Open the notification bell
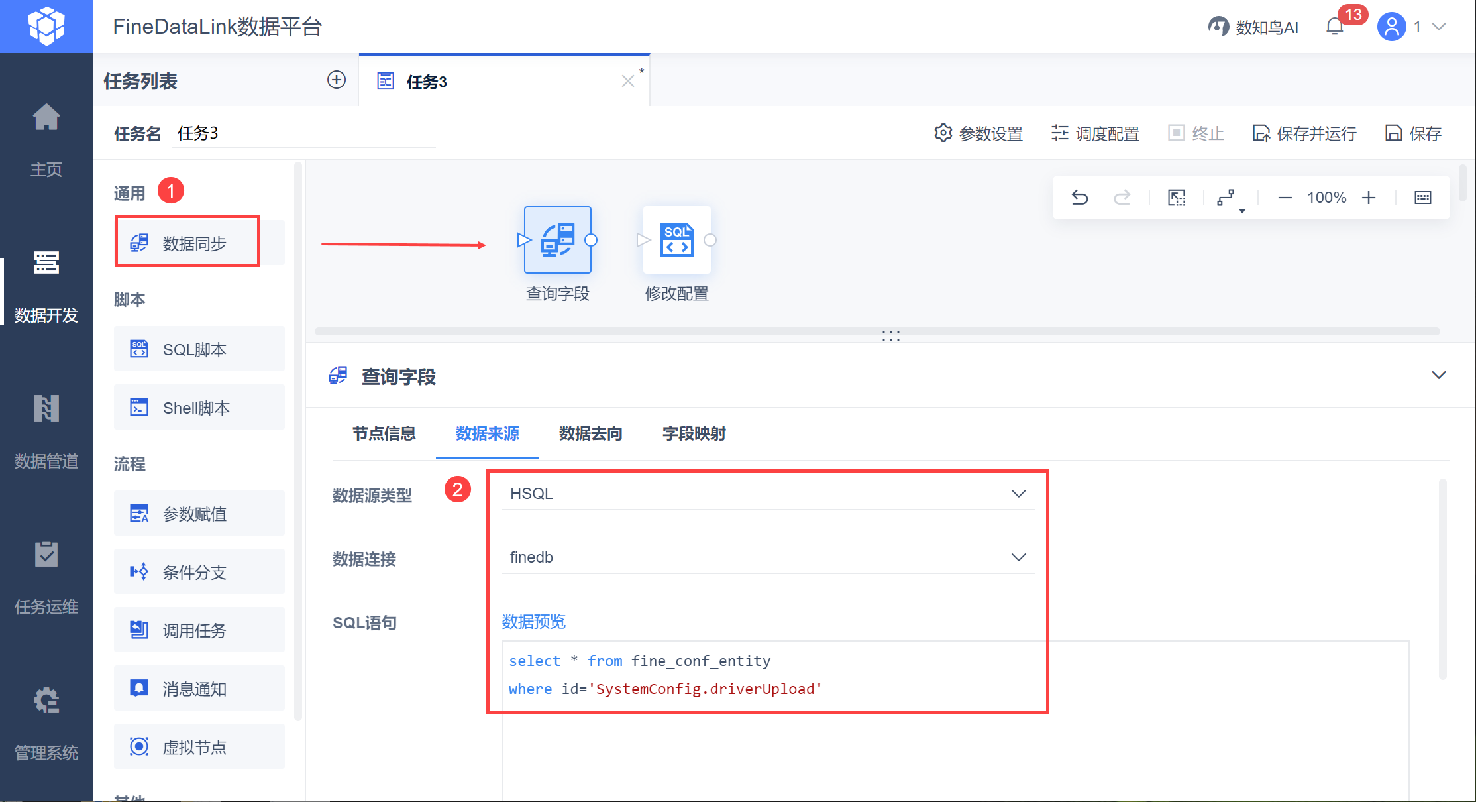The width and height of the screenshot is (1476, 802). pyautogui.click(x=1335, y=27)
